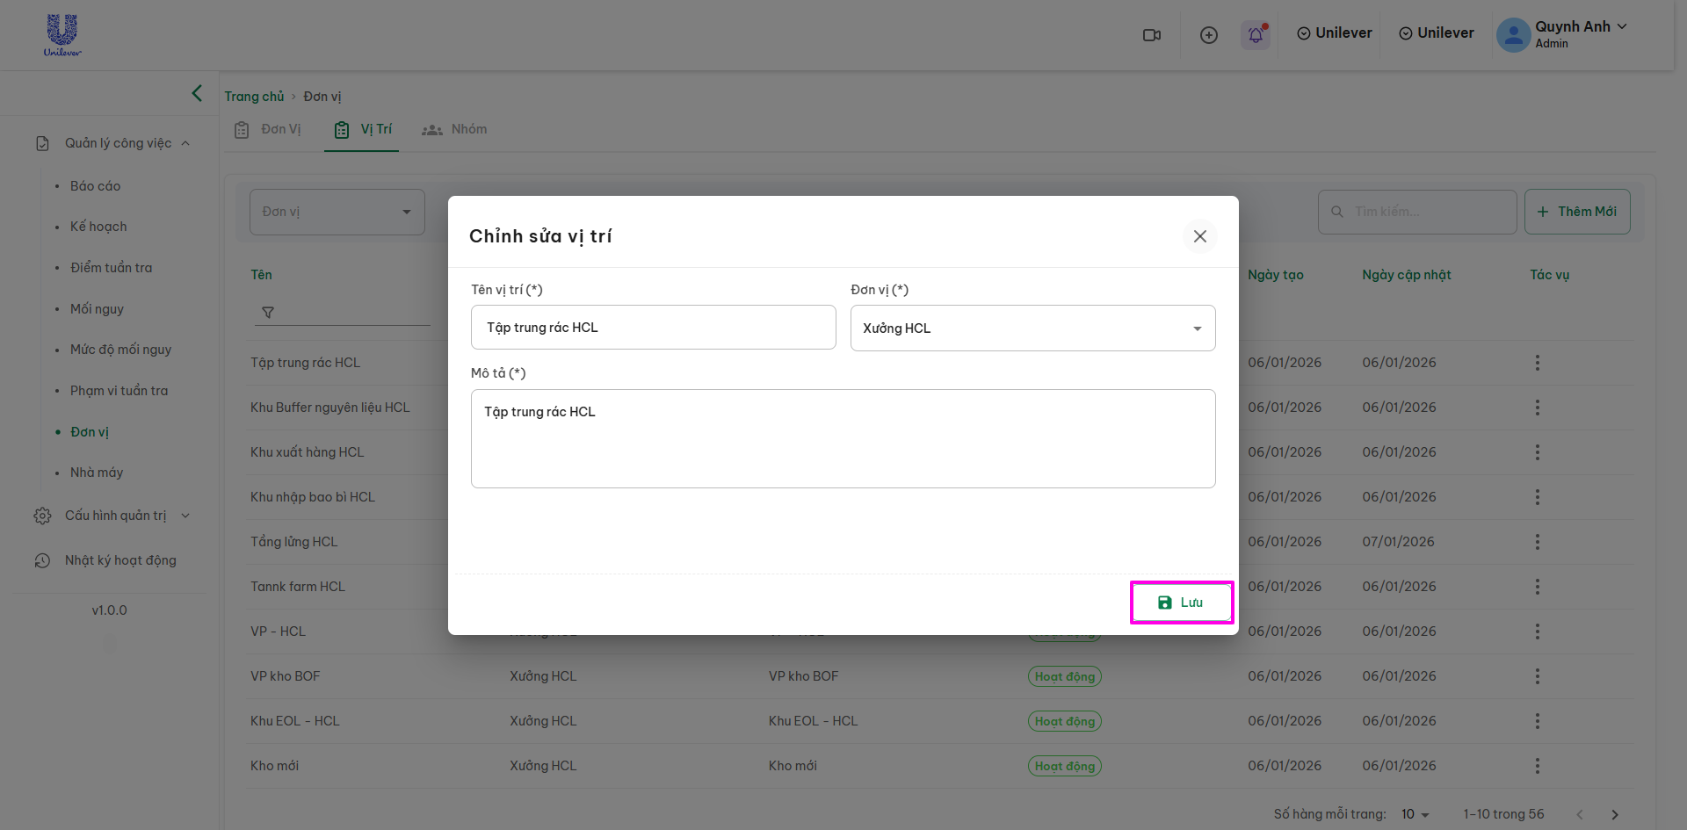This screenshot has width=1687, height=830.
Task: Save changes with the Lưu button
Action: (x=1181, y=603)
